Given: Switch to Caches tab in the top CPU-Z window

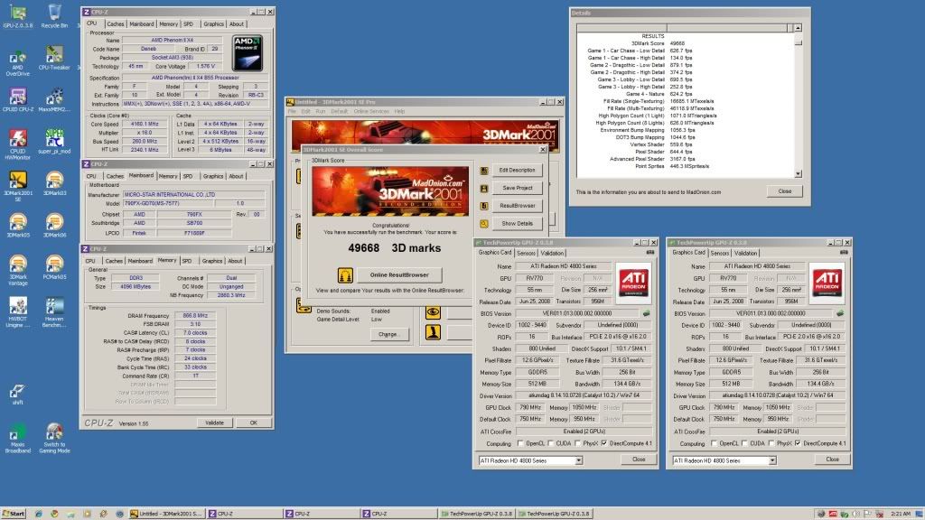Looking at the screenshot, I should (x=115, y=24).
